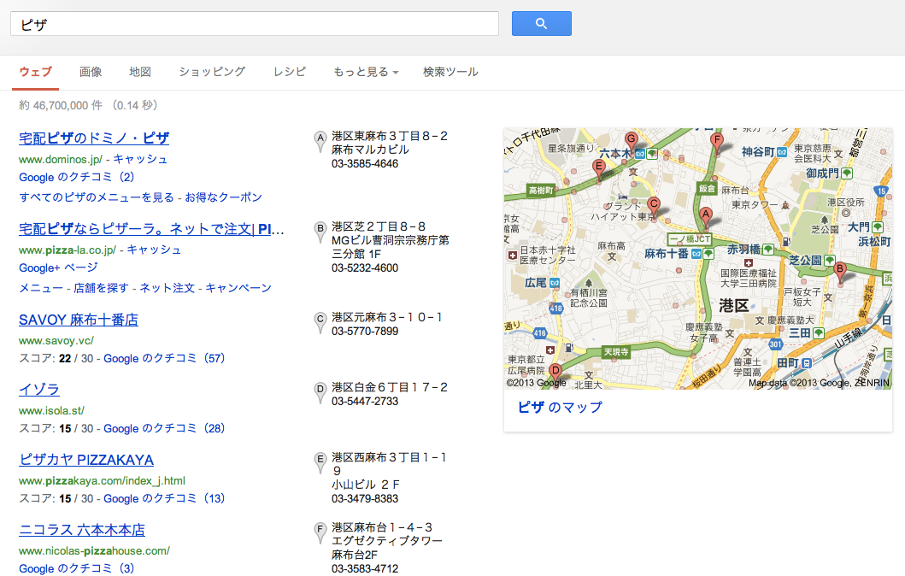Click the 広尾 station icon on map
The image size is (905, 576).
[555, 283]
